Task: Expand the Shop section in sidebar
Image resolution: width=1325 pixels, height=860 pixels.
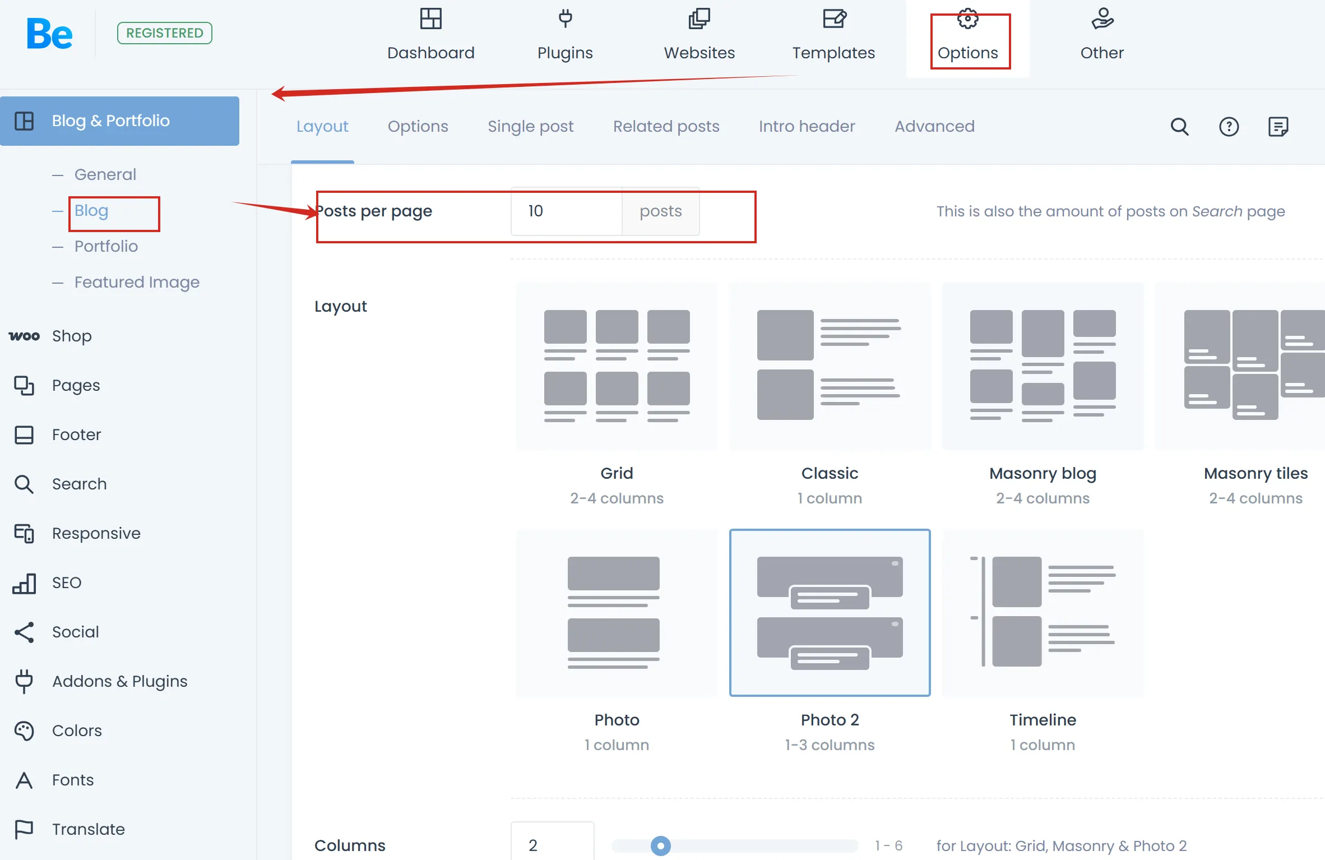Action: click(72, 336)
